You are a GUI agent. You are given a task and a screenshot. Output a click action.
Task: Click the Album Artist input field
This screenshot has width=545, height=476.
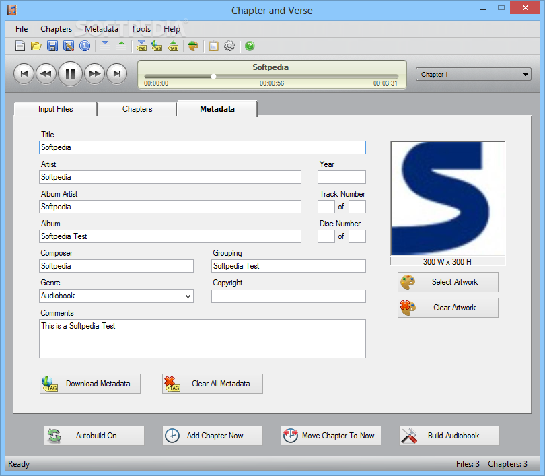[170, 207]
